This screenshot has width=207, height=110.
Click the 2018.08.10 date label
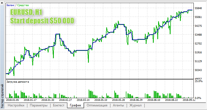pos(154,100)
